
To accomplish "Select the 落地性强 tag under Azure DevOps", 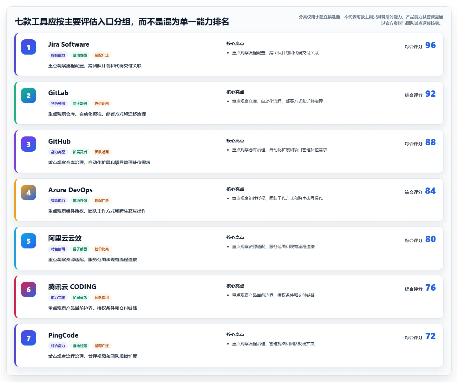I will pos(80,201).
